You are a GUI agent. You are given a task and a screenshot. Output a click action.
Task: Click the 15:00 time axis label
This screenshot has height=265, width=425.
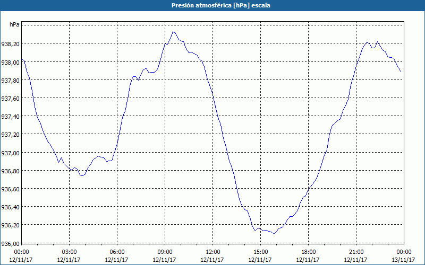[261, 252]
